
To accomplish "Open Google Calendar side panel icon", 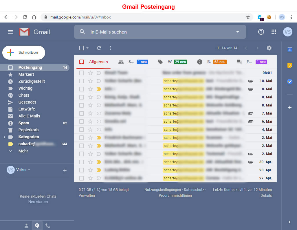I will click(x=289, y=49).
